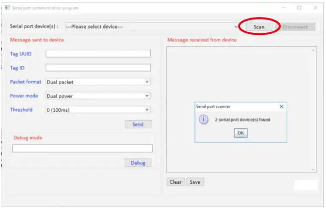Focus the Tag ID input field

98,68
